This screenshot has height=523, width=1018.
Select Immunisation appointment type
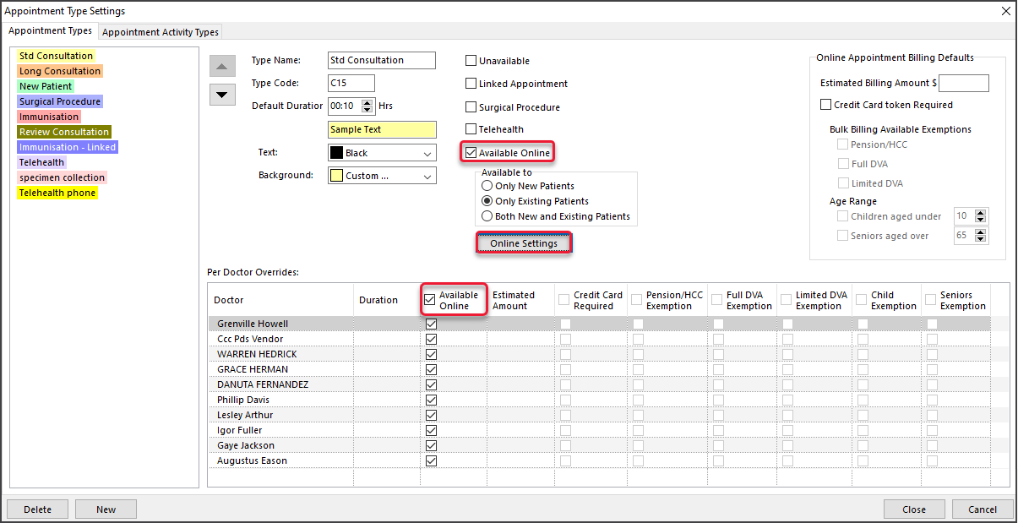click(49, 117)
